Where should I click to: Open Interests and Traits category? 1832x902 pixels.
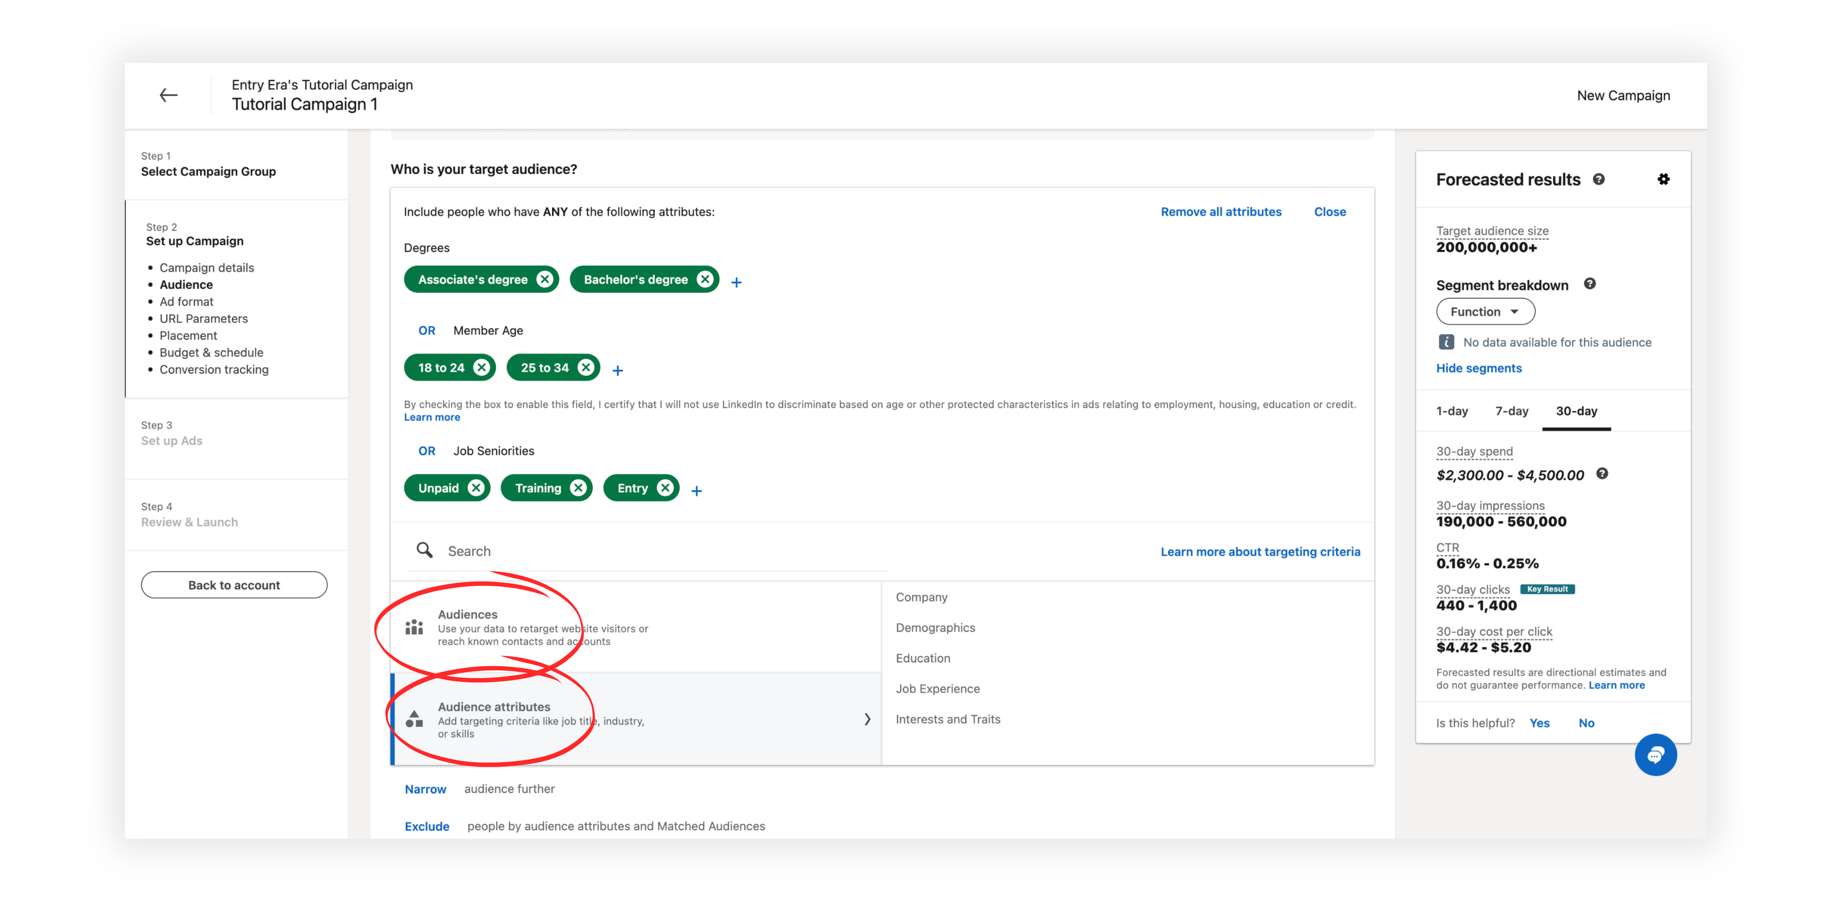click(x=948, y=719)
